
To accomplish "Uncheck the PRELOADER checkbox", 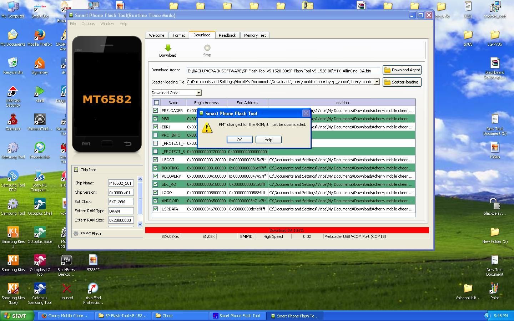I will point(156,111).
